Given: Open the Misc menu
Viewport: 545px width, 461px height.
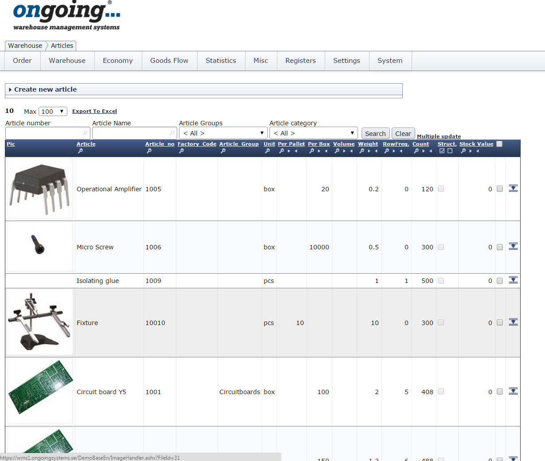Looking at the screenshot, I should click(x=261, y=61).
